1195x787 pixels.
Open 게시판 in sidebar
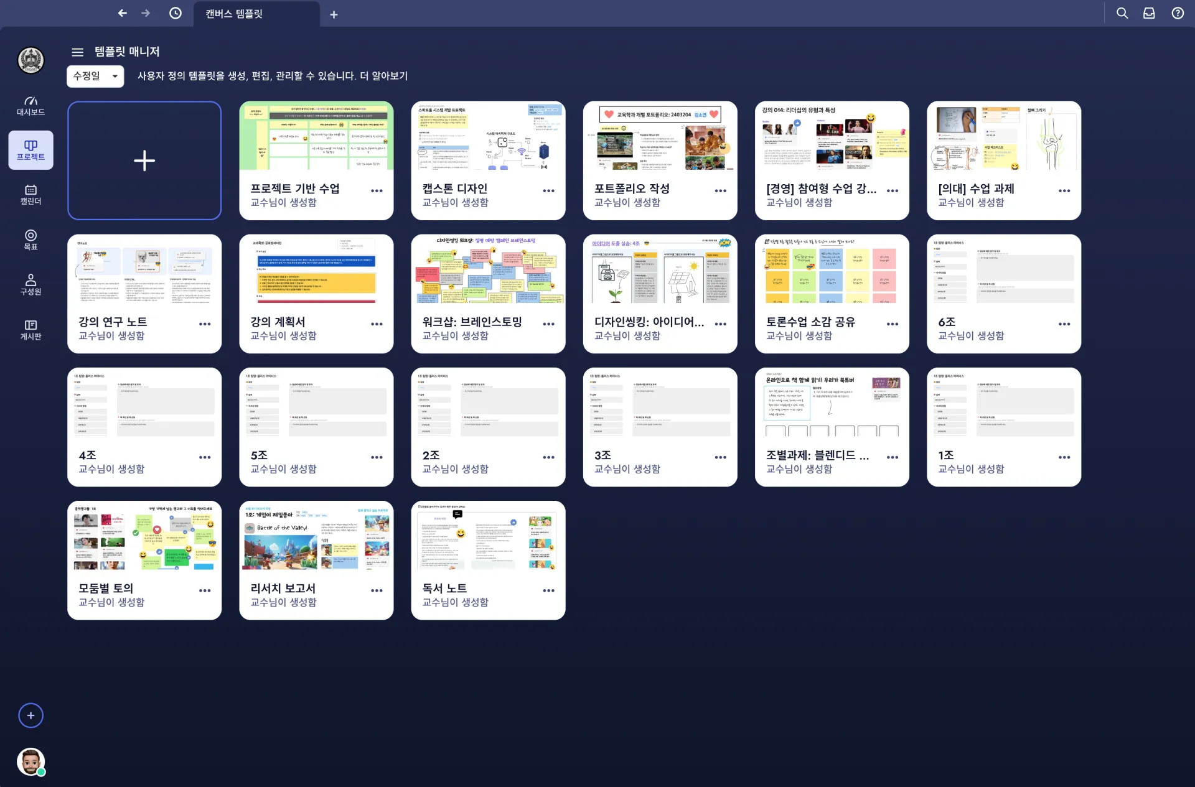click(30, 330)
